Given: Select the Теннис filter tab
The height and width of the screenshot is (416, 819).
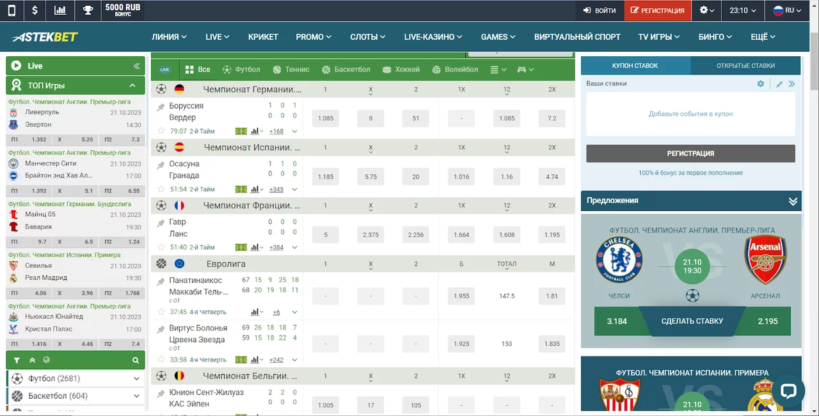Looking at the screenshot, I should [x=290, y=69].
